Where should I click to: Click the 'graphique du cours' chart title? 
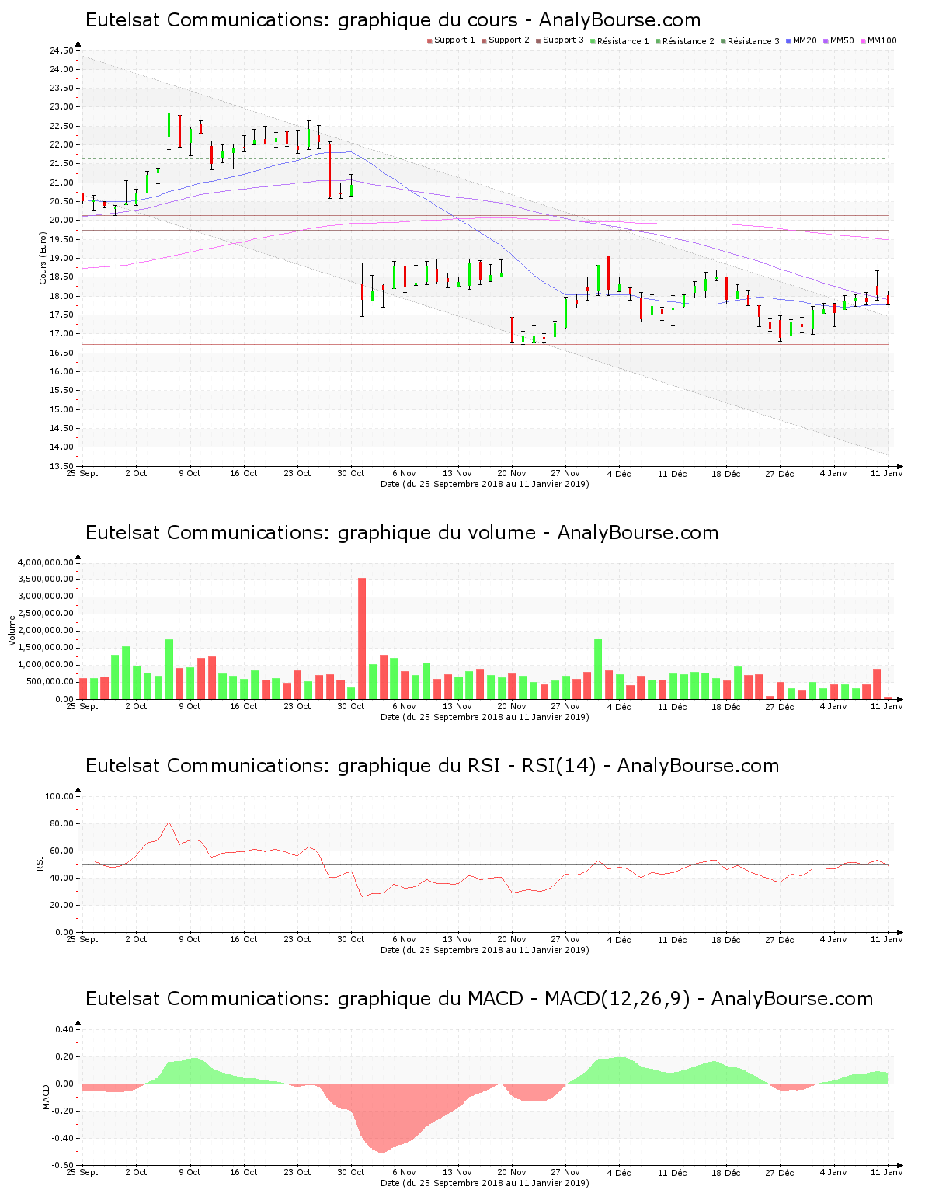(x=393, y=20)
